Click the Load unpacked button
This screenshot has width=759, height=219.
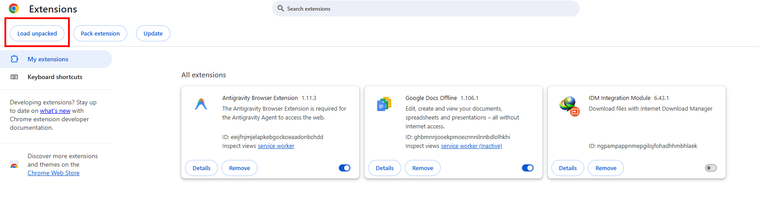pyautogui.click(x=37, y=33)
